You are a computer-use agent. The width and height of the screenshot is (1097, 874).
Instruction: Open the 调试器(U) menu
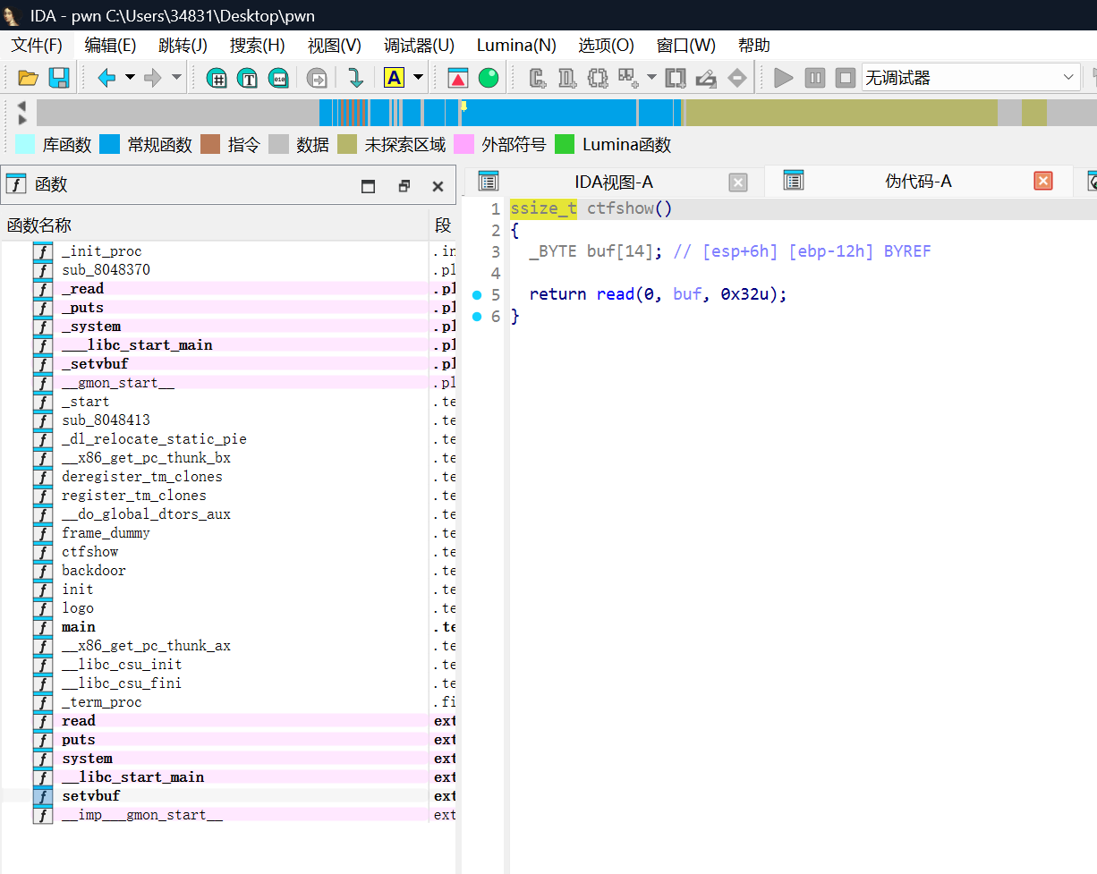pos(419,45)
